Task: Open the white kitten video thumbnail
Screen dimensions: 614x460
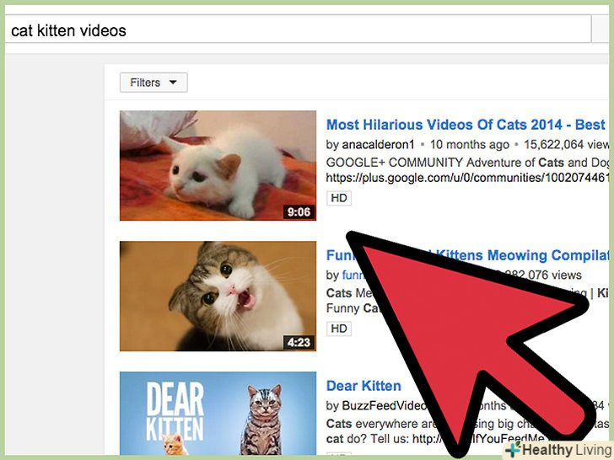Action: [218, 165]
